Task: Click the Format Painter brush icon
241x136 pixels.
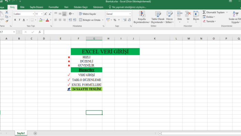Action: pyautogui.click(x=7, y=21)
